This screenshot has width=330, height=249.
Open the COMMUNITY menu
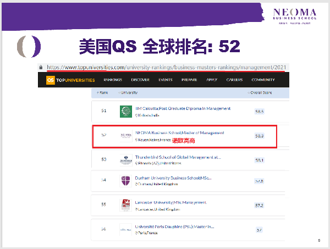(x=263, y=80)
